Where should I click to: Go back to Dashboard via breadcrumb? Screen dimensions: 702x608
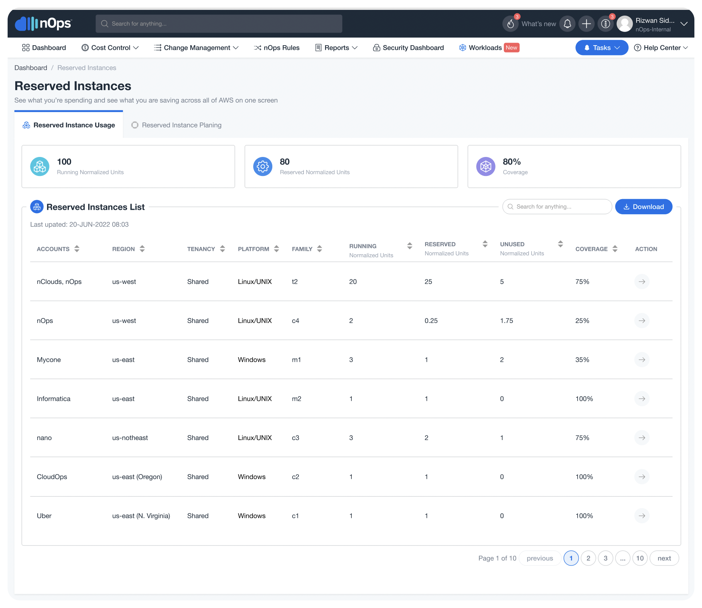point(31,68)
